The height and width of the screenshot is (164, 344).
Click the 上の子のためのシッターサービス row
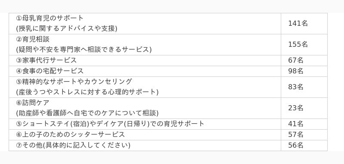tap(145, 134)
